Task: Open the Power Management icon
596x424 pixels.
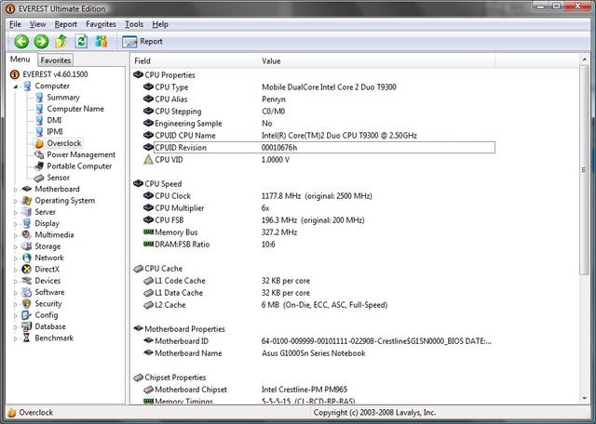Action: click(39, 155)
